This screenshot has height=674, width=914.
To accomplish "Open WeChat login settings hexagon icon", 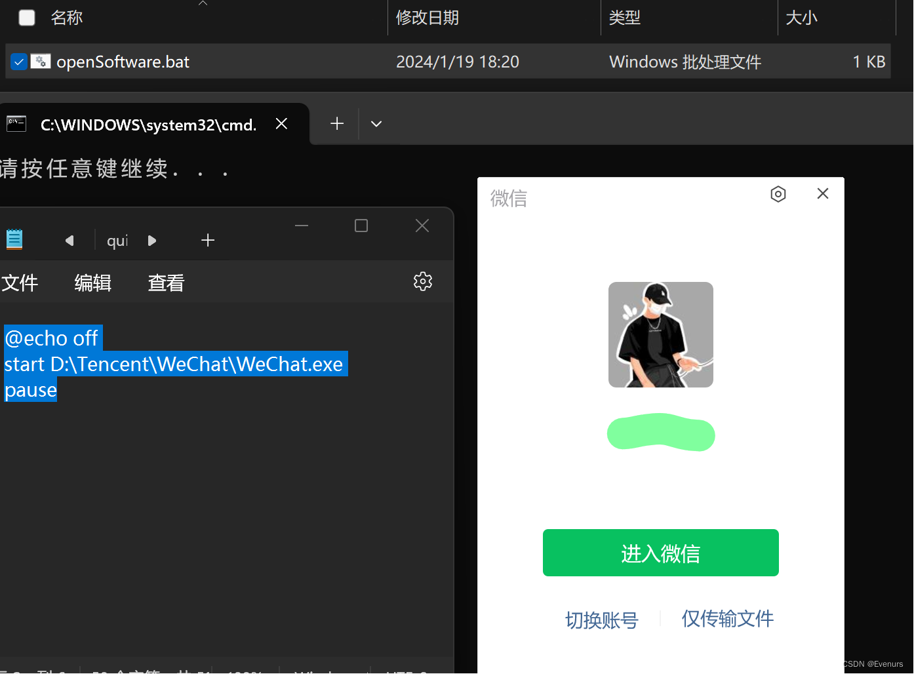I will [778, 194].
